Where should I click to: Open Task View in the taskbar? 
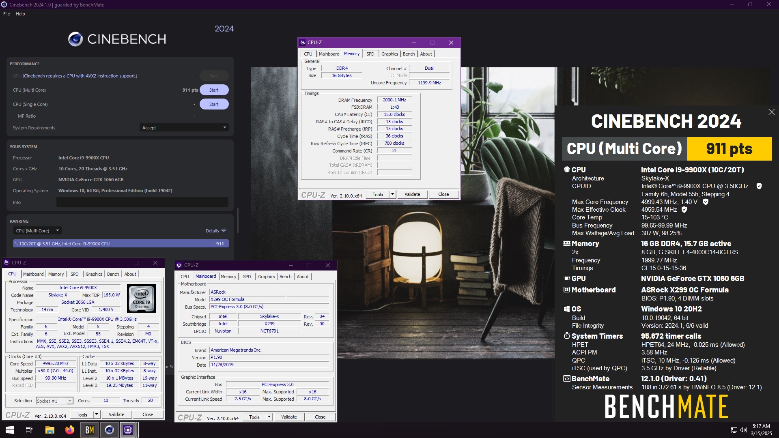tap(29, 430)
